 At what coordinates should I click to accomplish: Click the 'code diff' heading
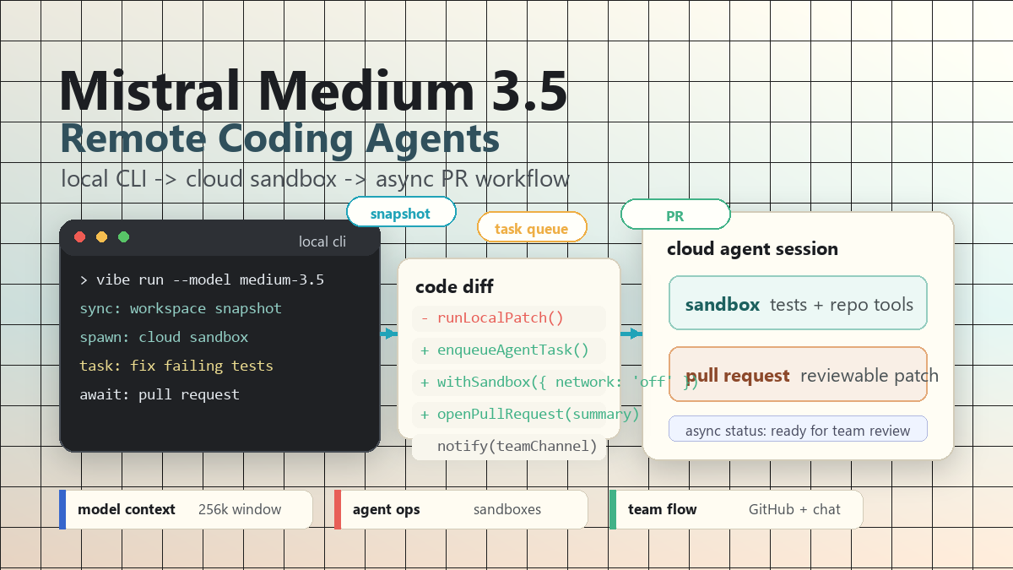click(x=454, y=287)
